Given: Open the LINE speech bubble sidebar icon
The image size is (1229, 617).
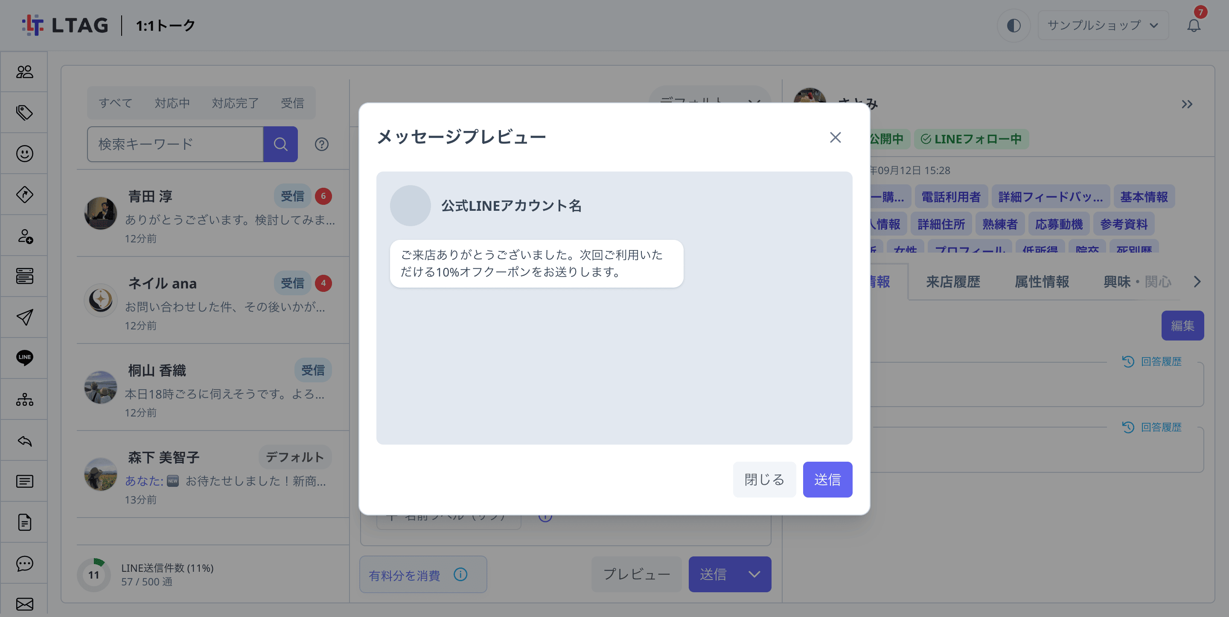Looking at the screenshot, I should pyautogui.click(x=24, y=358).
